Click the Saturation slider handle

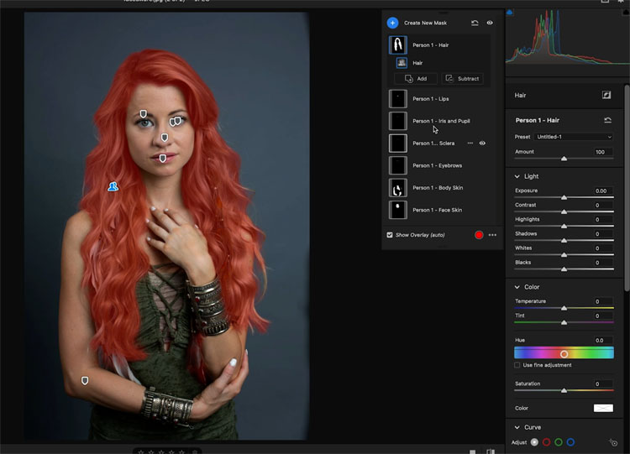(564, 390)
